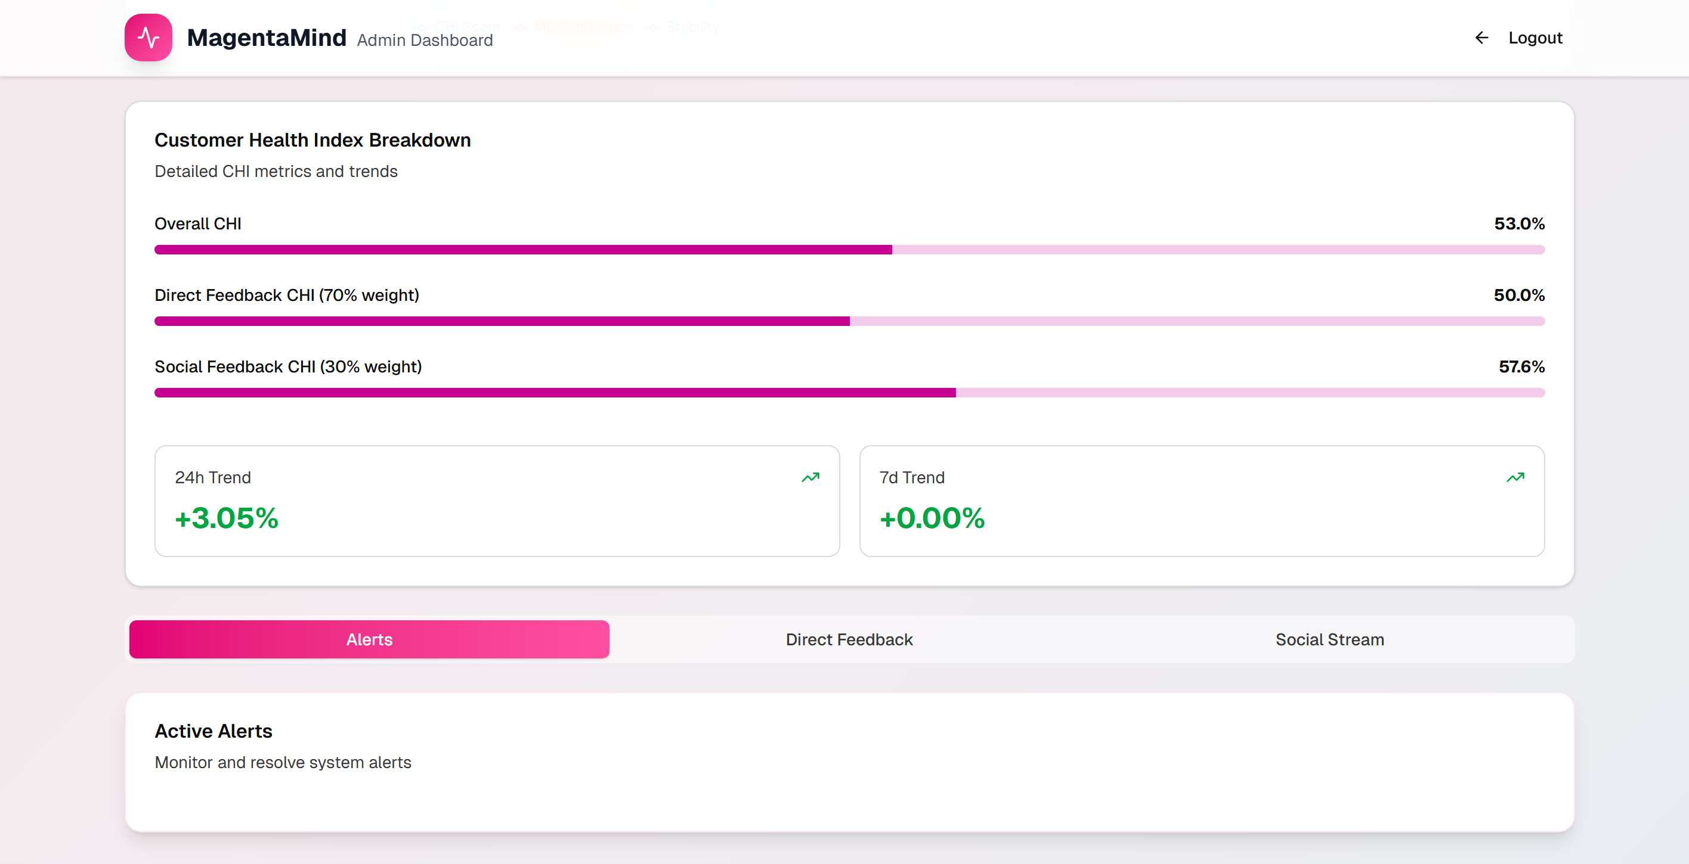Click the +3.05% 24h trend value
This screenshot has width=1689, height=864.
pyautogui.click(x=226, y=518)
